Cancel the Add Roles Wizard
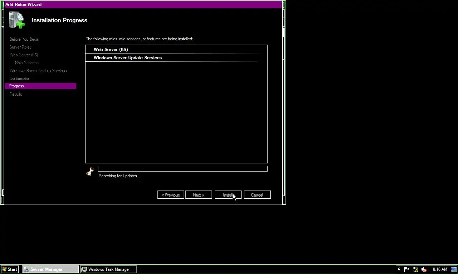Image resolution: width=458 pixels, height=274 pixels. click(x=257, y=195)
